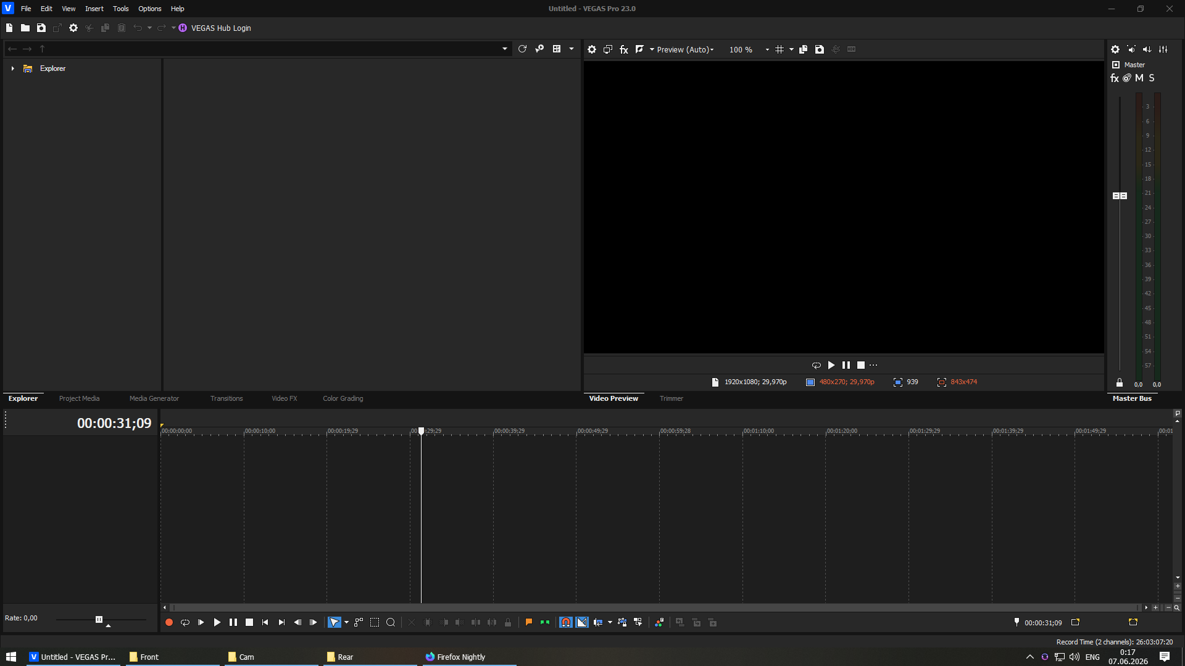
Task: Expand the overlays dropdown arrow beside grid
Action: [791, 49]
